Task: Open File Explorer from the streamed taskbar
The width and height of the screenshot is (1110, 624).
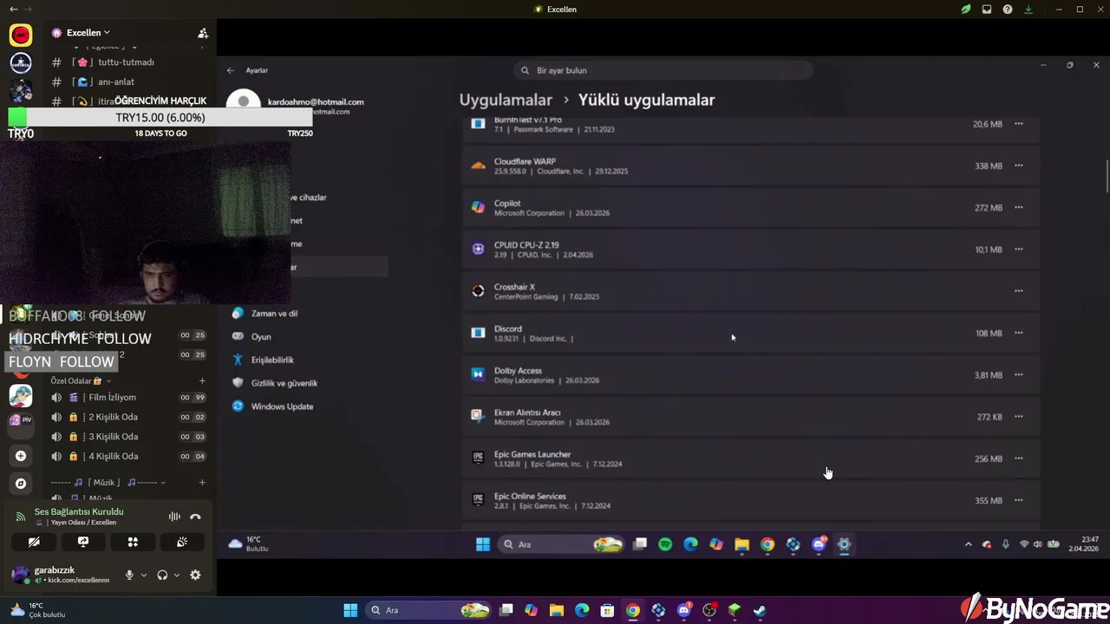Action: click(x=741, y=544)
